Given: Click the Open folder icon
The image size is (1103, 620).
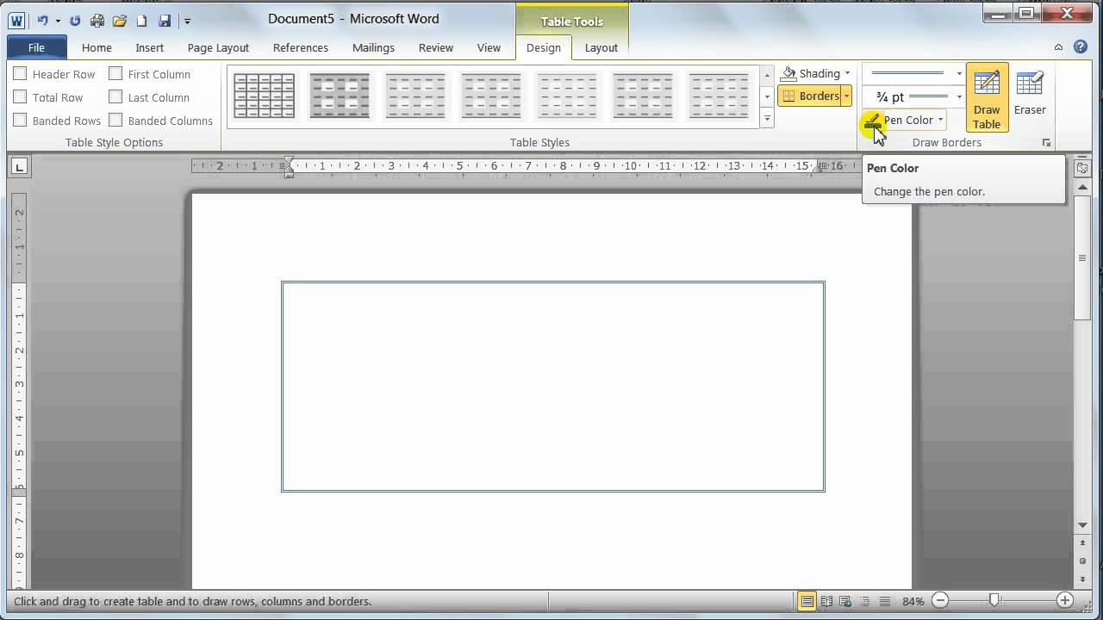Looking at the screenshot, I should pyautogui.click(x=120, y=20).
